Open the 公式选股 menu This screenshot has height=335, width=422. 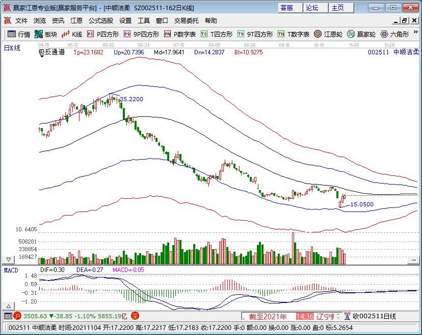tap(101, 21)
